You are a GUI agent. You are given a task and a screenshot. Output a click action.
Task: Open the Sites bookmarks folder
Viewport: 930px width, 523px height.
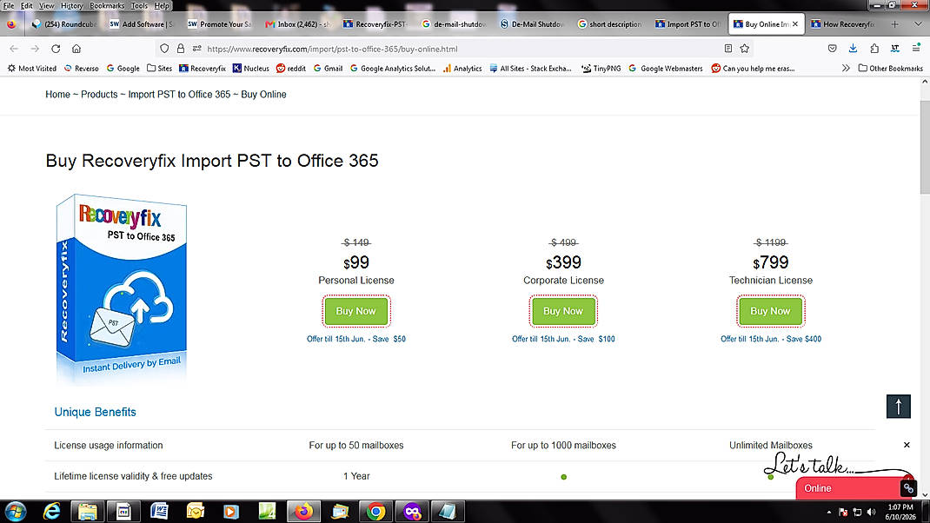pos(160,68)
